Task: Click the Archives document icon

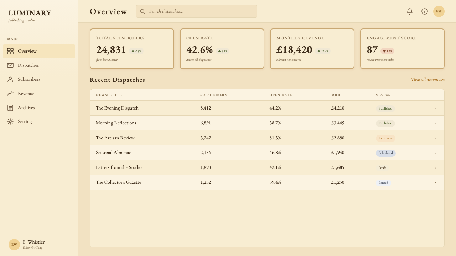Action: (10, 108)
